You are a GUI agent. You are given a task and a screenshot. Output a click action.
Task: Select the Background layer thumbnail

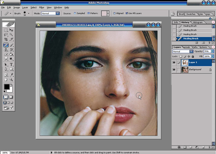[185, 69]
